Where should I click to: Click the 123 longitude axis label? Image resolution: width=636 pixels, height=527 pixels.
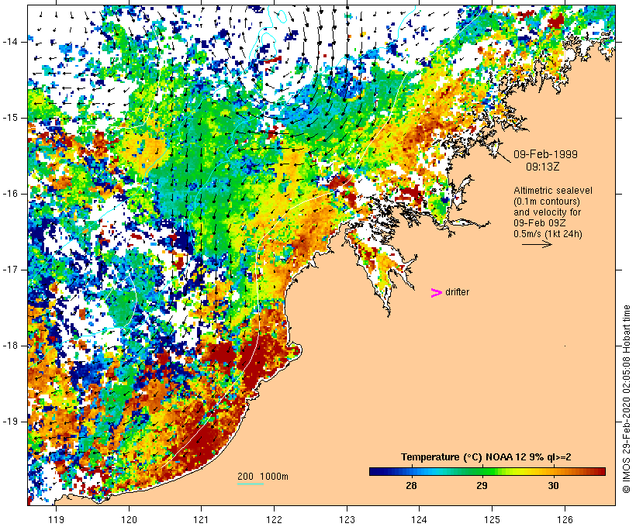pos(347,520)
